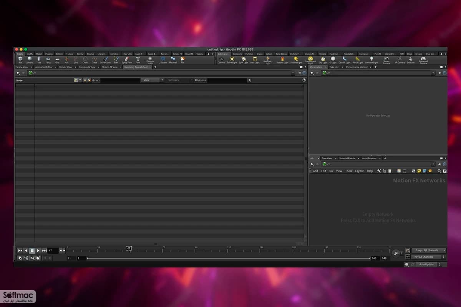Click the Play forward button
The image size is (461, 307).
[38, 251]
